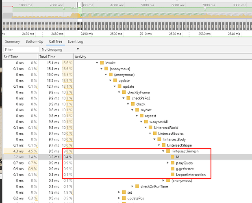Collapse the l.intersectTrimesh node
This screenshot has width=252, height=203.
(x=163, y=151)
